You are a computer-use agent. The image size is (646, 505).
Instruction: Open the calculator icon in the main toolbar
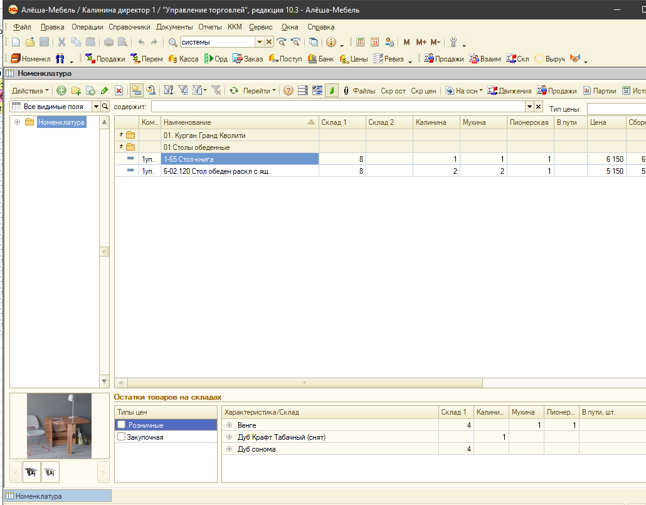[x=360, y=42]
